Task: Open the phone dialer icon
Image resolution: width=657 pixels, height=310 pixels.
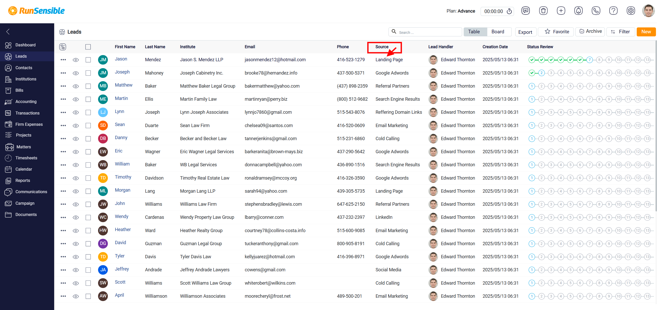Action: coord(596,11)
